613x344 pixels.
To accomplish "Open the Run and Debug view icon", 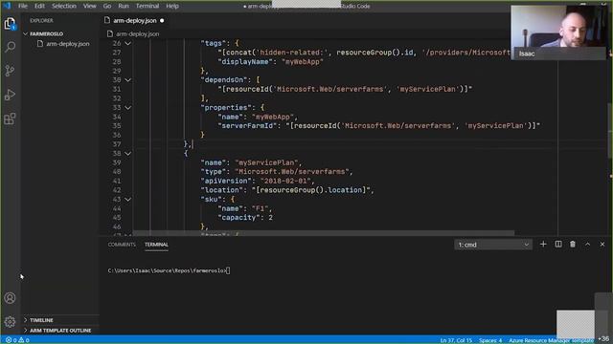I will 10,95.
